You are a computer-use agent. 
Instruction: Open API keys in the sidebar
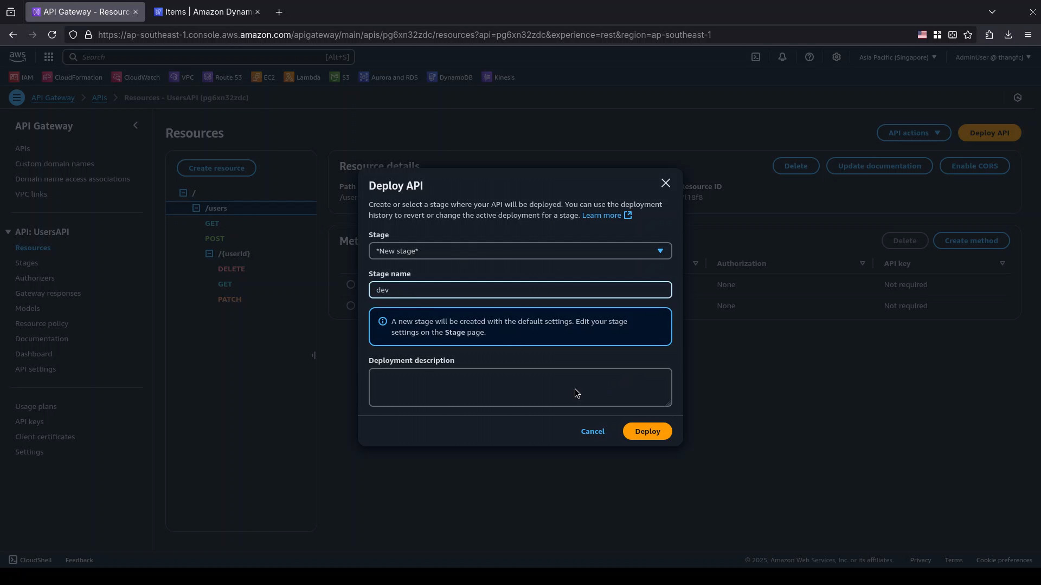pyautogui.click(x=29, y=421)
